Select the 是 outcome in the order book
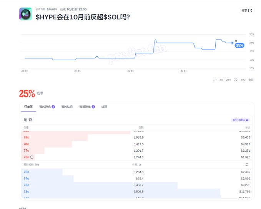 pos(25,120)
